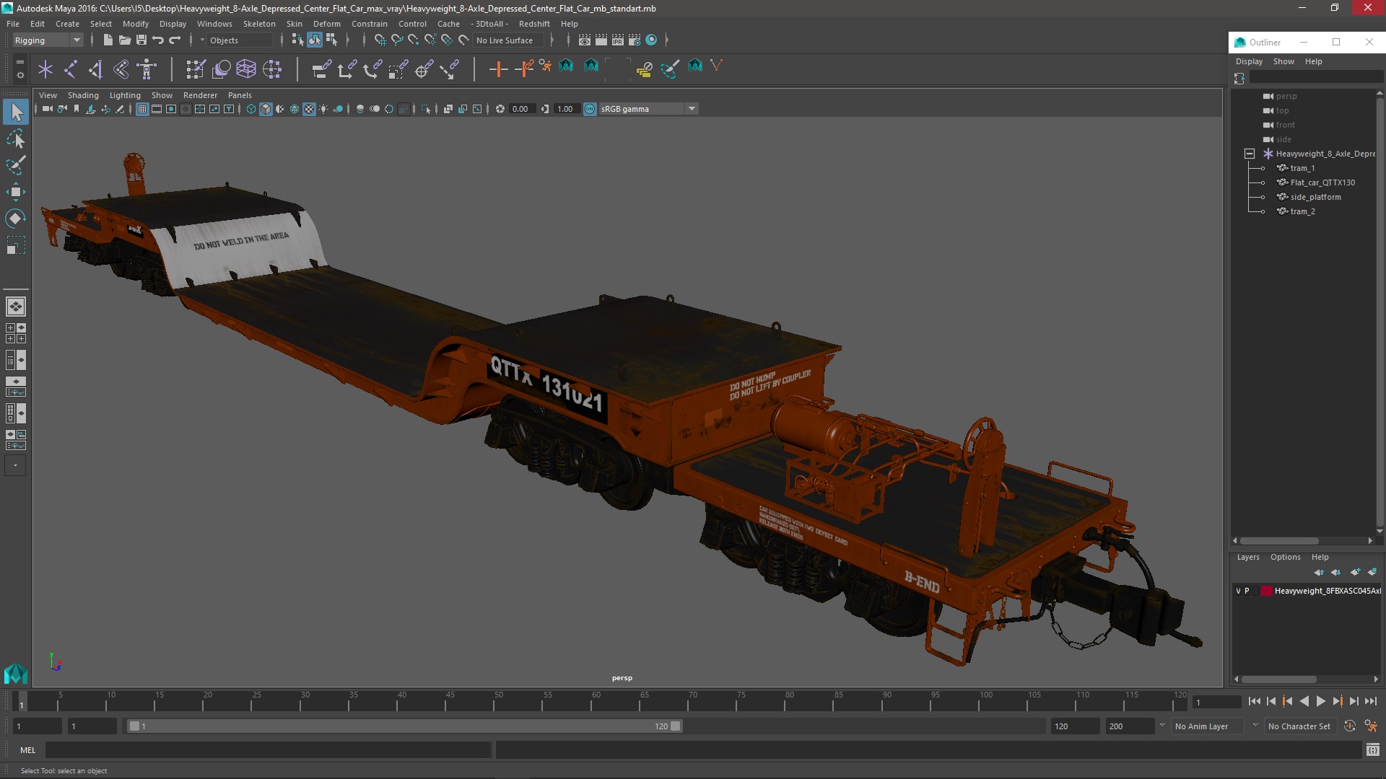This screenshot has height=779, width=1386.
Task: Select the arrow Select tool
Action: tap(16, 112)
